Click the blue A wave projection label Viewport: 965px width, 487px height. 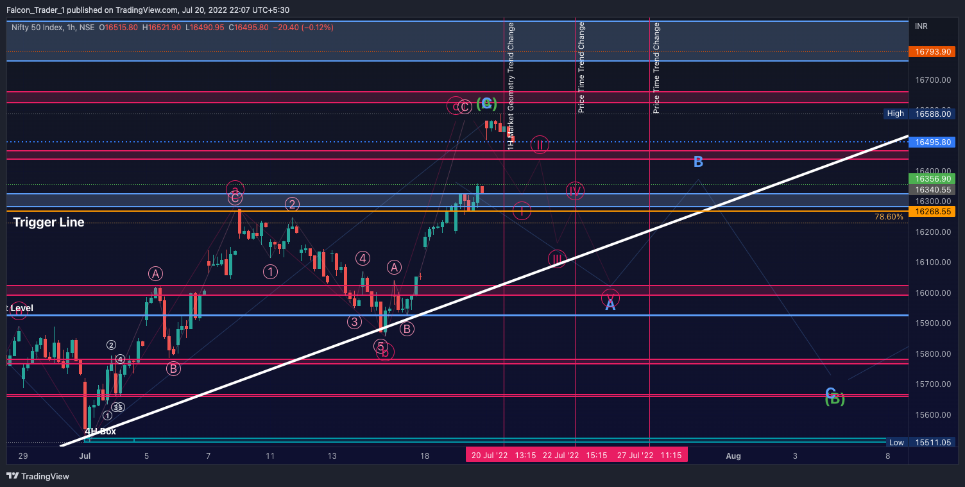pos(610,305)
